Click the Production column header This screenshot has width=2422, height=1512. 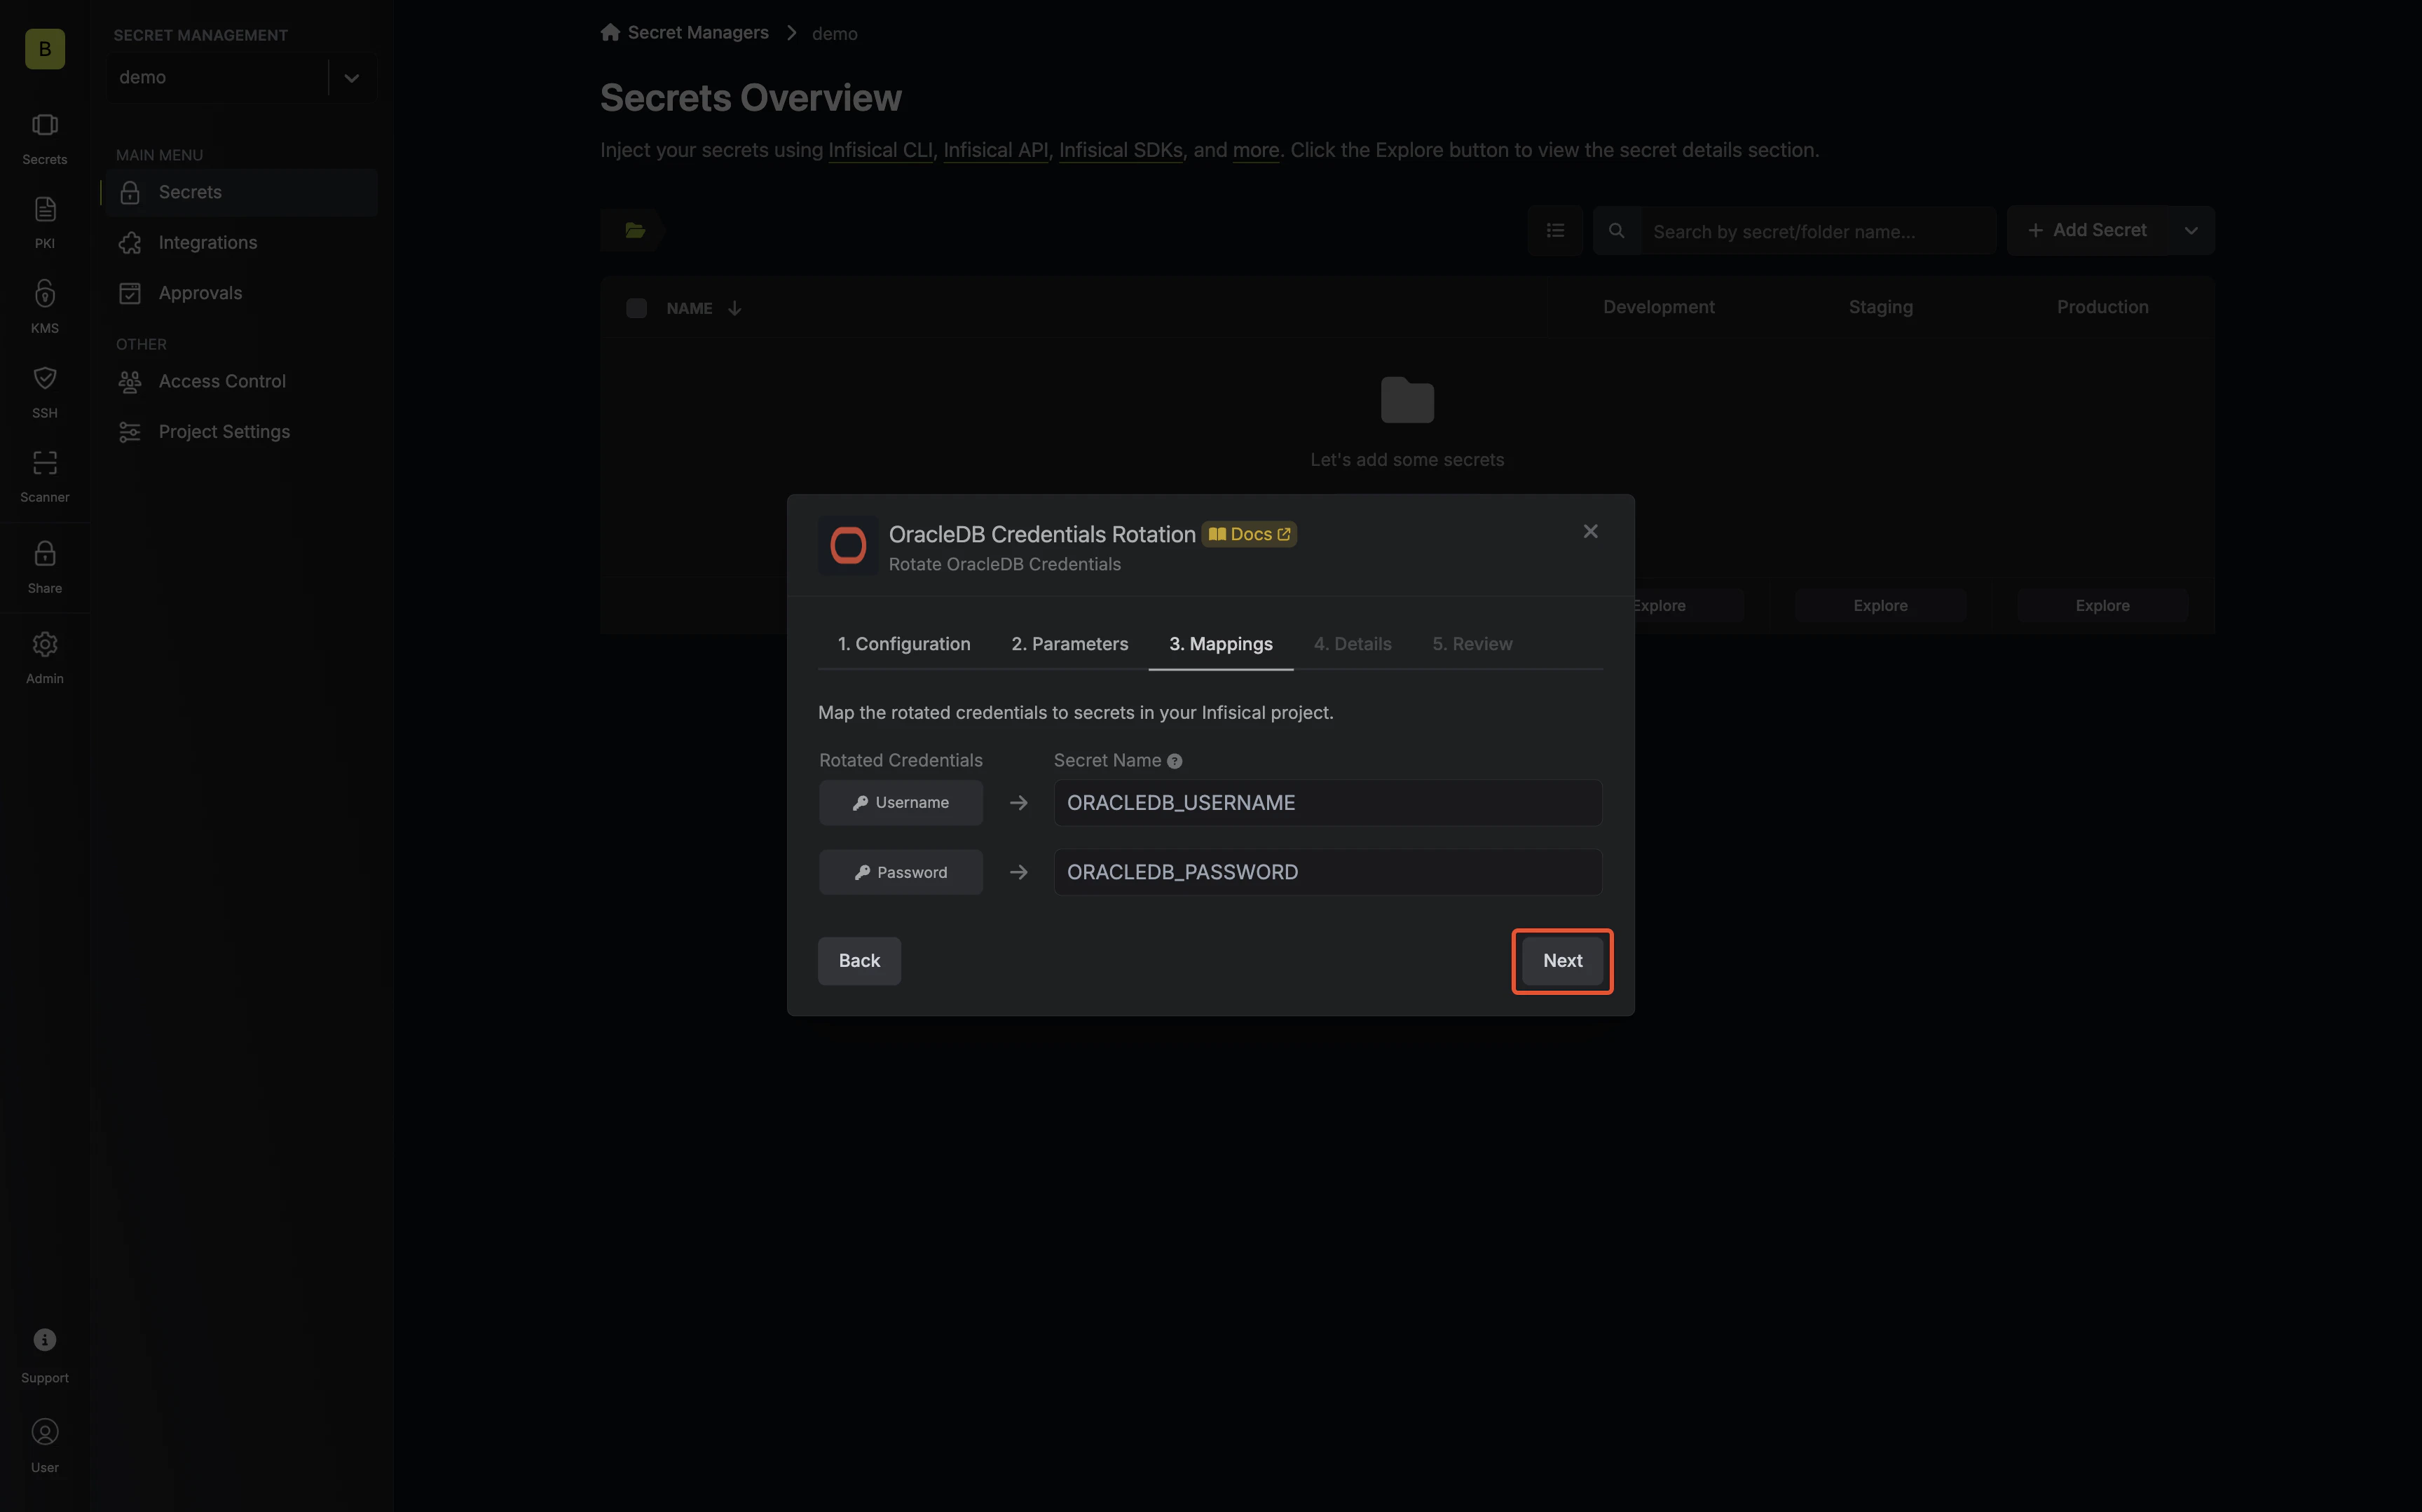click(2102, 307)
